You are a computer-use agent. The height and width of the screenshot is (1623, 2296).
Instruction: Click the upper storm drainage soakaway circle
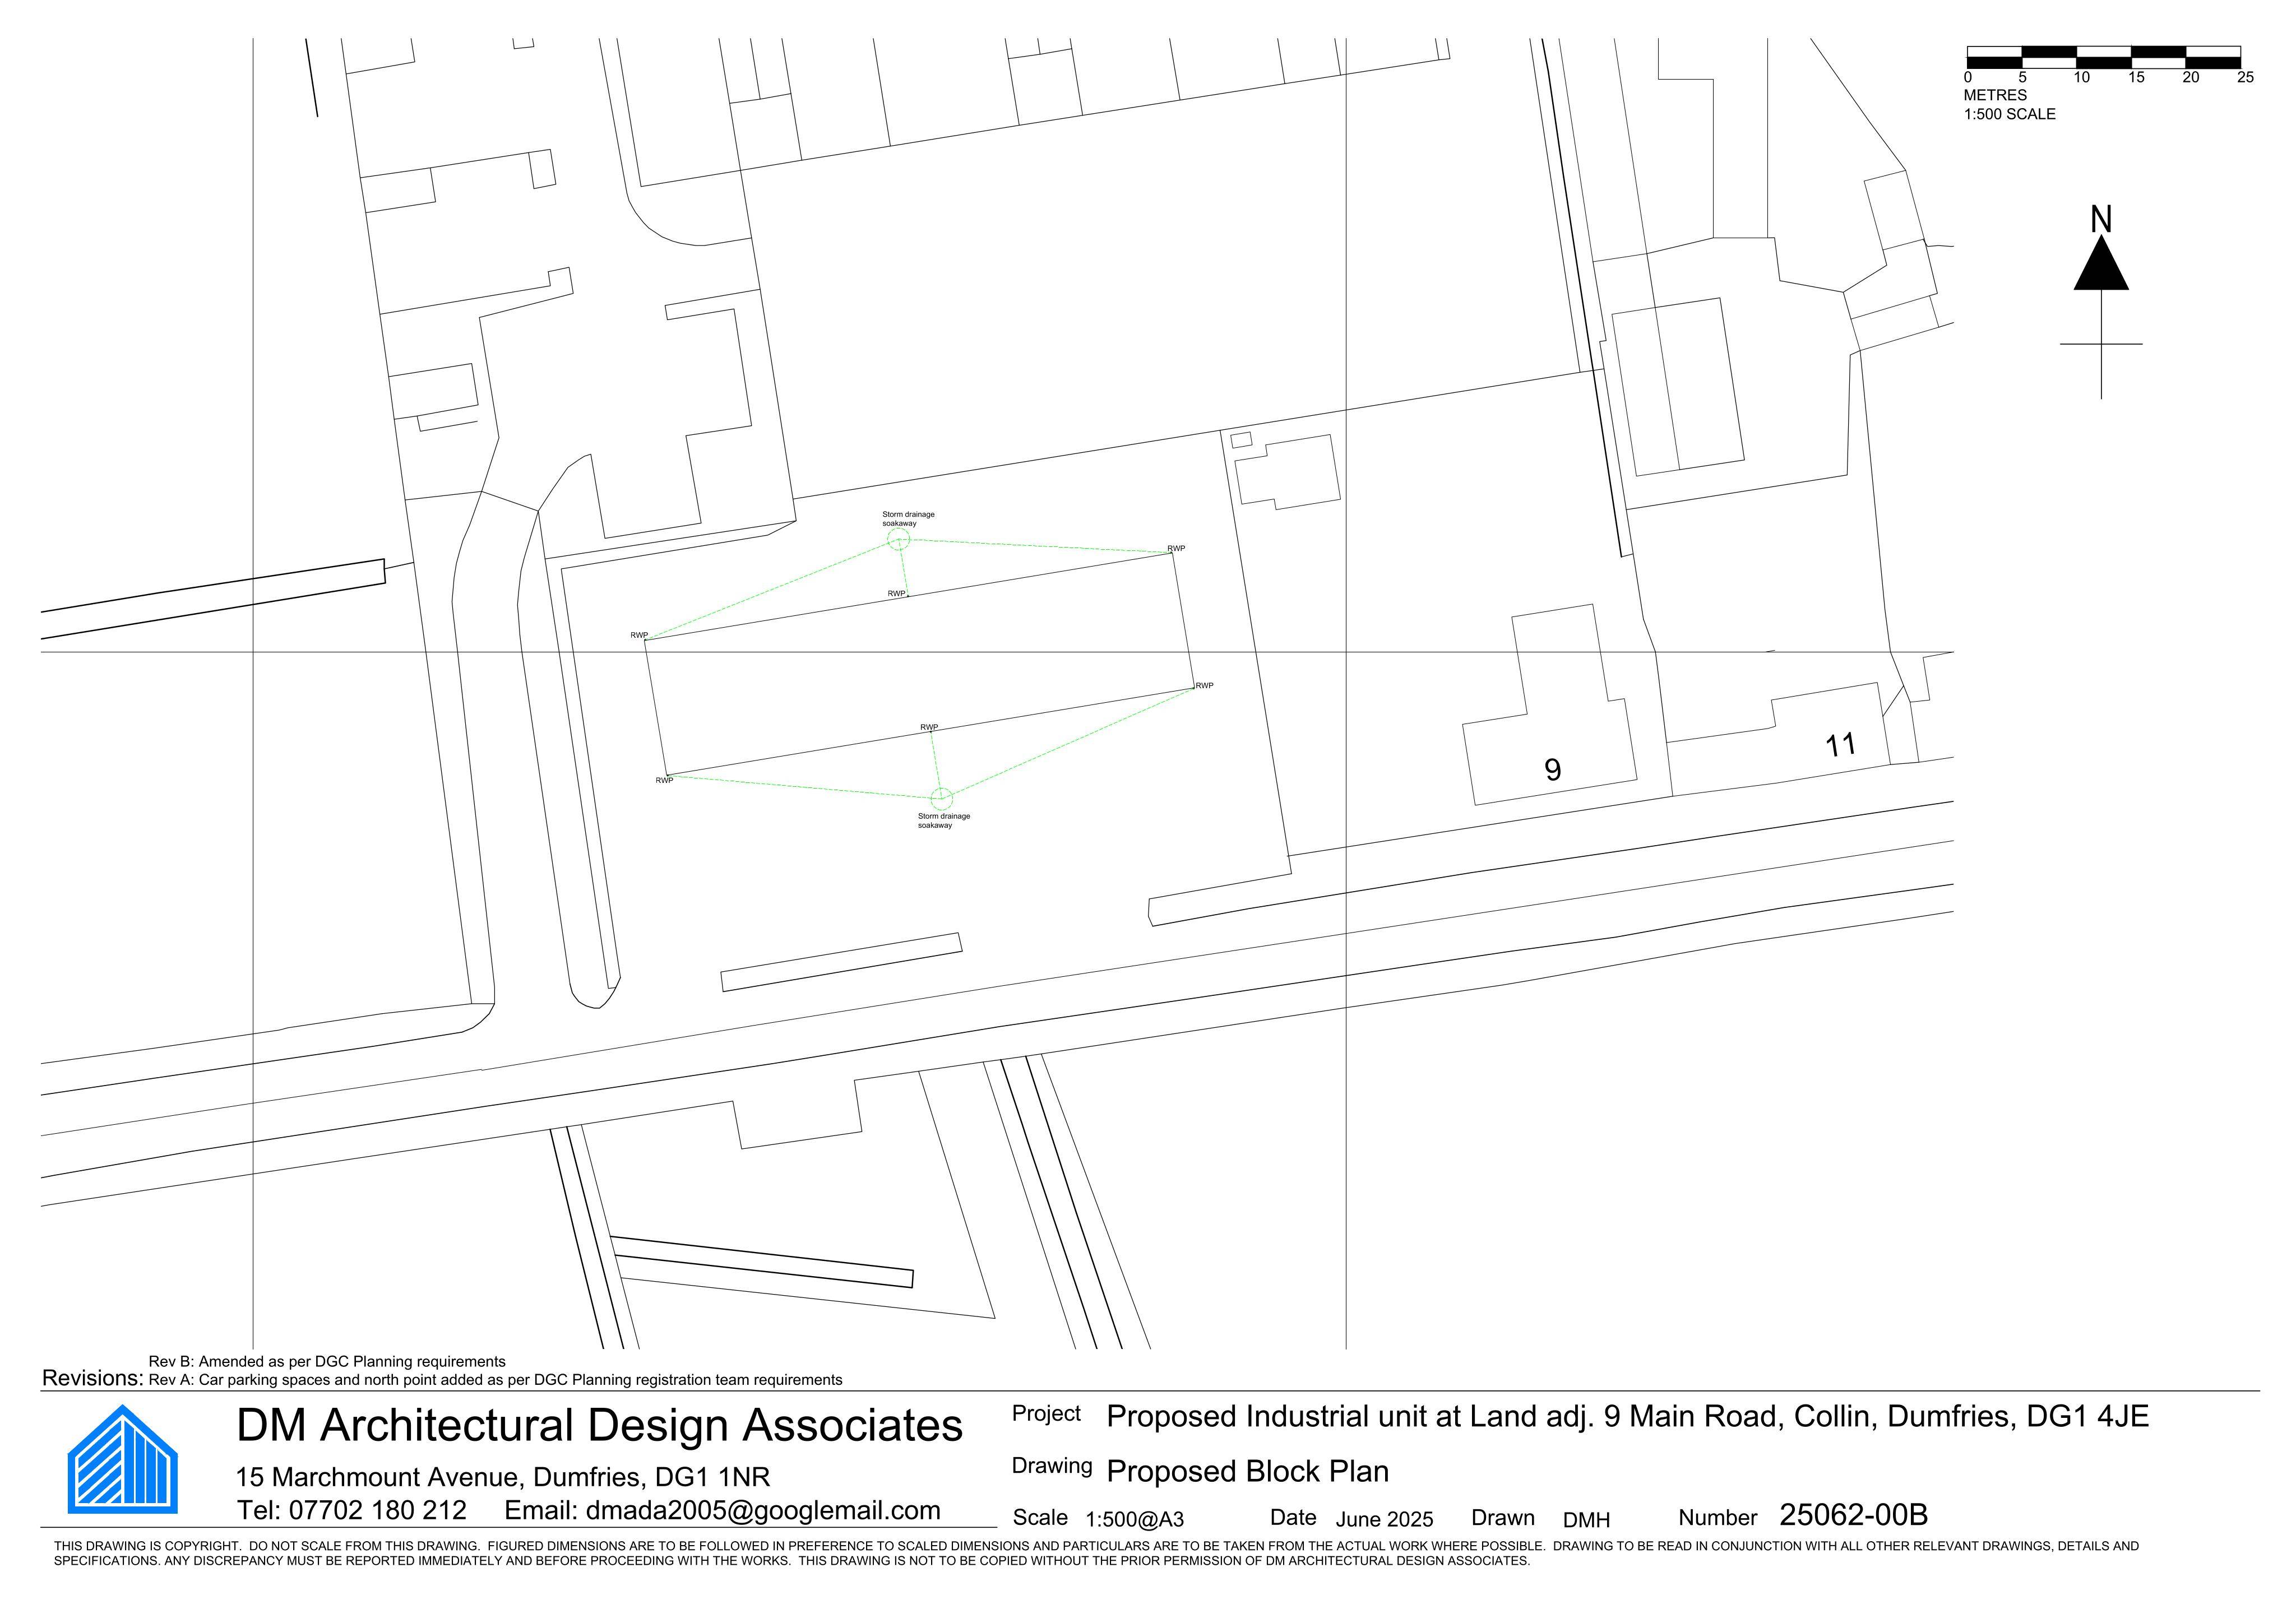coord(898,540)
